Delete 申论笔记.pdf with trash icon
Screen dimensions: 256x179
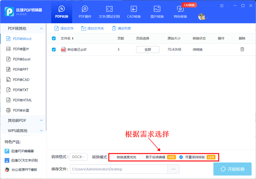pos(242,49)
